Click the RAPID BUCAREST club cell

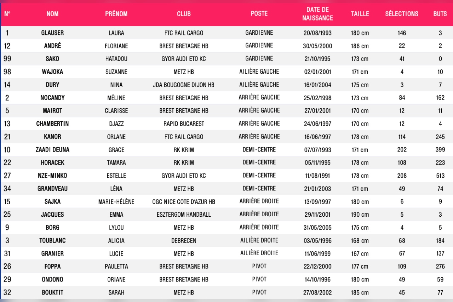click(184, 124)
